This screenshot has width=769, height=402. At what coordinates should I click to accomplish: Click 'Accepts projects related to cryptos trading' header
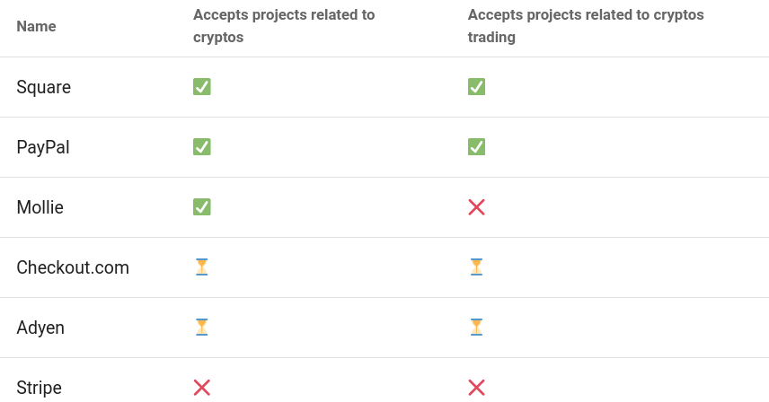click(x=586, y=26)
